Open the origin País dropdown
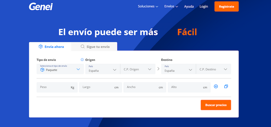The height and width of the screenshot is (127, 271). [103, 69]
